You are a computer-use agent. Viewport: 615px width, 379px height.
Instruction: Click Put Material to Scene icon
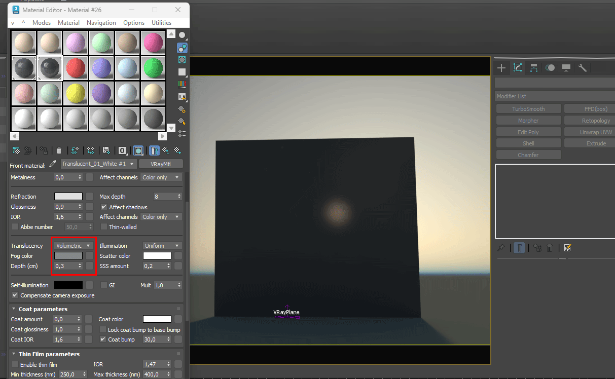(x=28, y=150)
